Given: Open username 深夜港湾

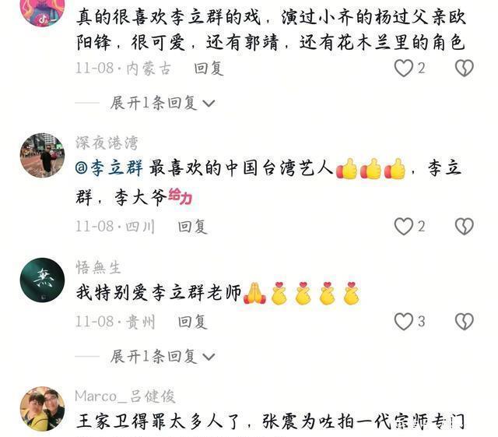Looking at the screenshot, I should [x=107, y=143].
